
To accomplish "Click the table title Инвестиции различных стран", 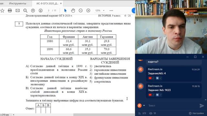I will coord(78,31).
